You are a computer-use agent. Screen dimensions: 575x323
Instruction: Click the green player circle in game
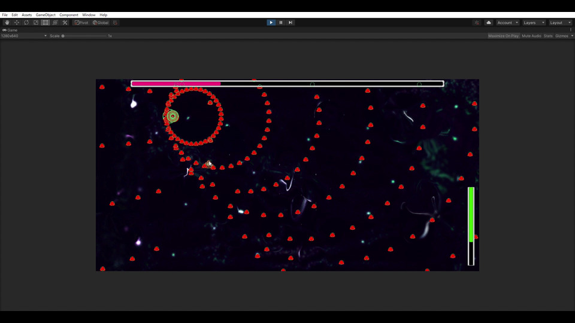pyautogui.click(x=172, y=117)
